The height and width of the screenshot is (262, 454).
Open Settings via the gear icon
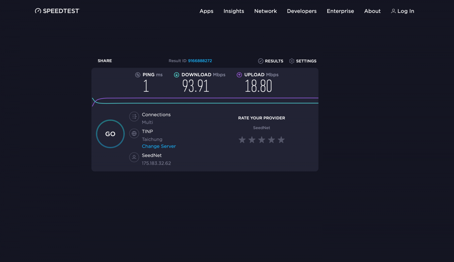[x=292, y=61]
